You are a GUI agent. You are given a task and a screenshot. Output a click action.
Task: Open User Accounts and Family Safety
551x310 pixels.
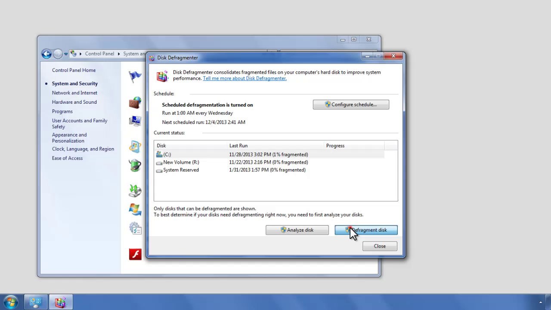click(80, 124)
